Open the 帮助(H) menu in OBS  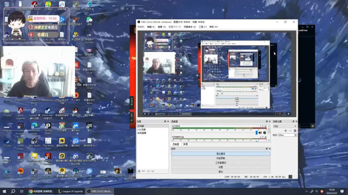click(214, 27)
